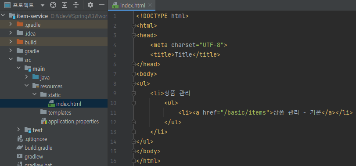
Task: Select the .idea folder icon
Action: point(20,33)
